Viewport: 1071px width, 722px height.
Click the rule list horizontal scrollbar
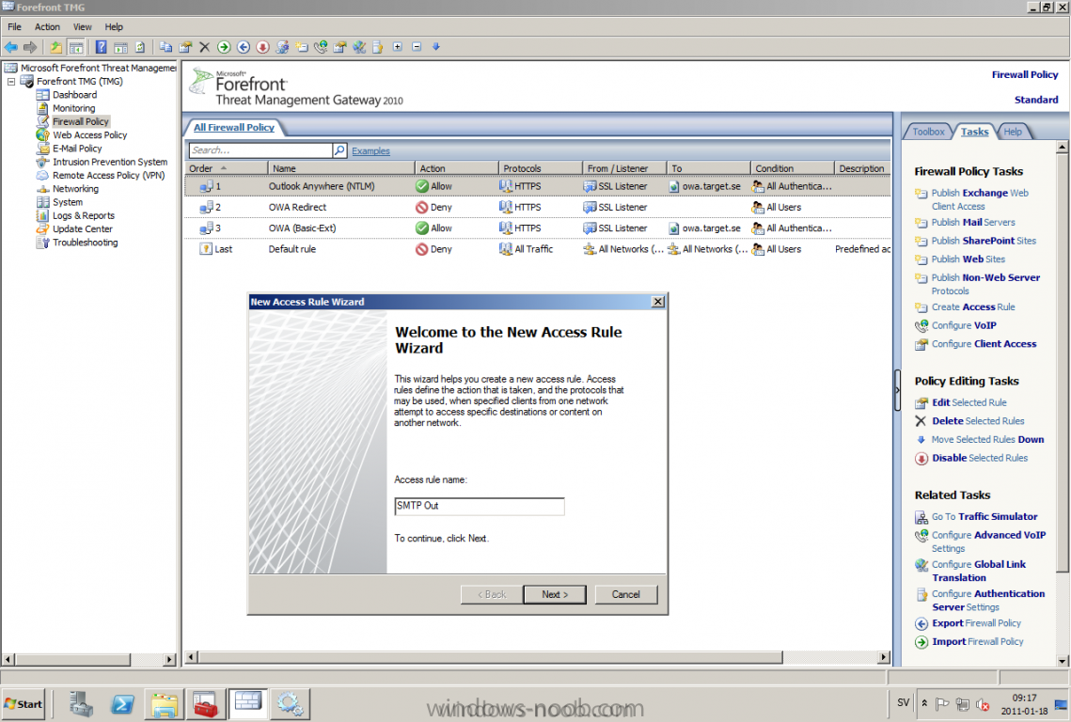pos(491,657)
